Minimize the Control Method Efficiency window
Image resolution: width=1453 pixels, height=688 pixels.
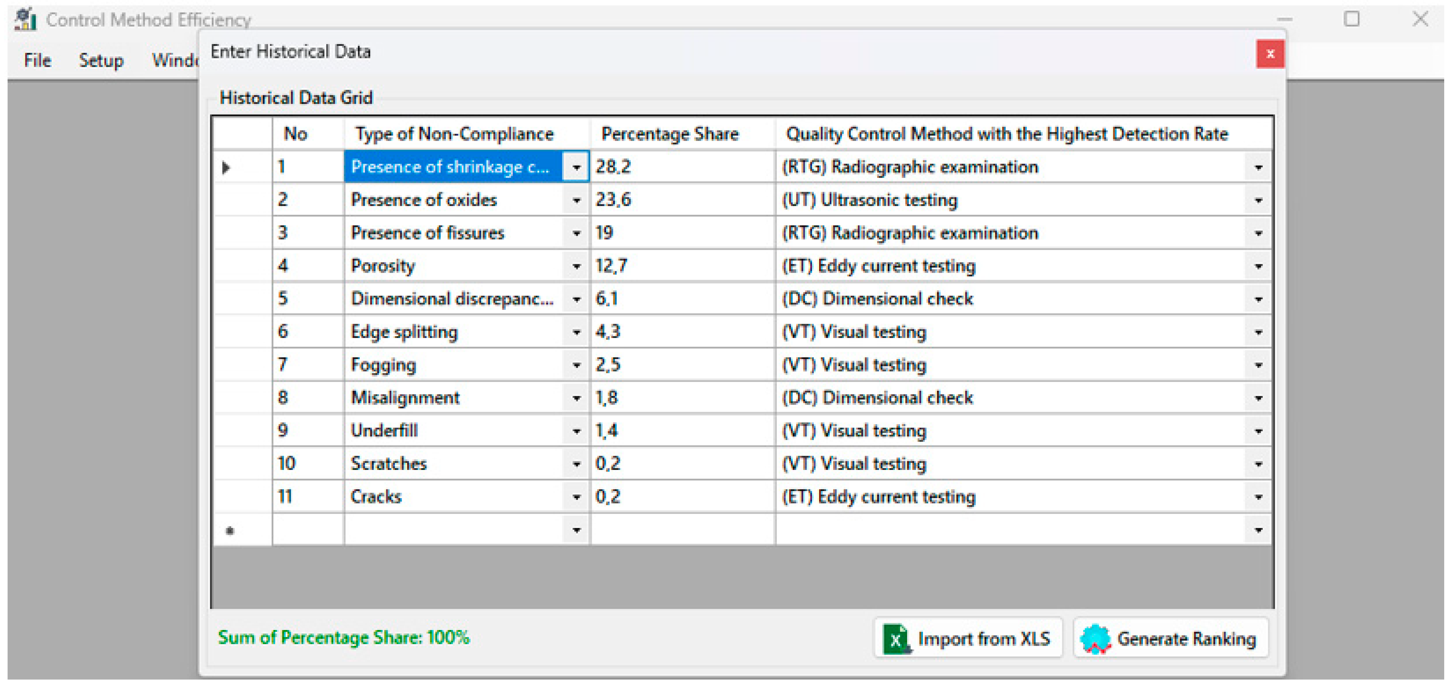coord(1284,20)
